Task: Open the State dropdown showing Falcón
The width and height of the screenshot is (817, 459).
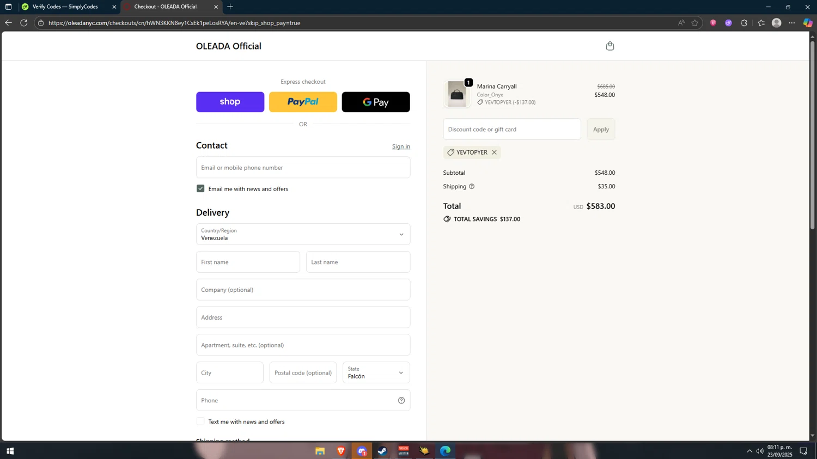Action: click(x=376, y=372)
